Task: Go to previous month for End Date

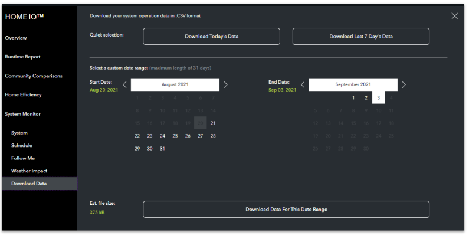Action: pyautogui.click(x=303, y=84)
